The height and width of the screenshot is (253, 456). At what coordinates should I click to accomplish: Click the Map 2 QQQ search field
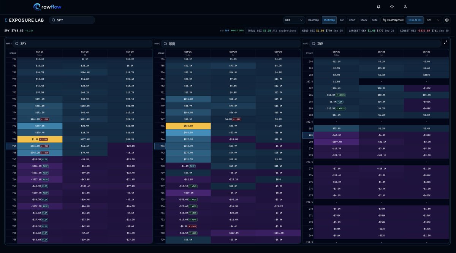point(231,44)
